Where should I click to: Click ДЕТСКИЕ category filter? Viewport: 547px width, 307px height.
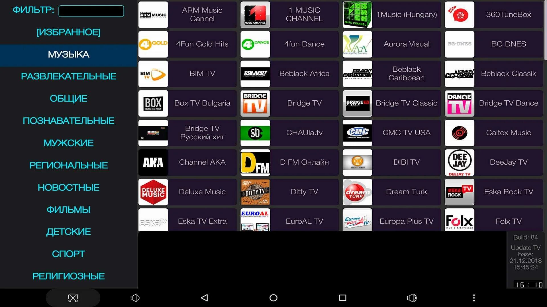68,232
